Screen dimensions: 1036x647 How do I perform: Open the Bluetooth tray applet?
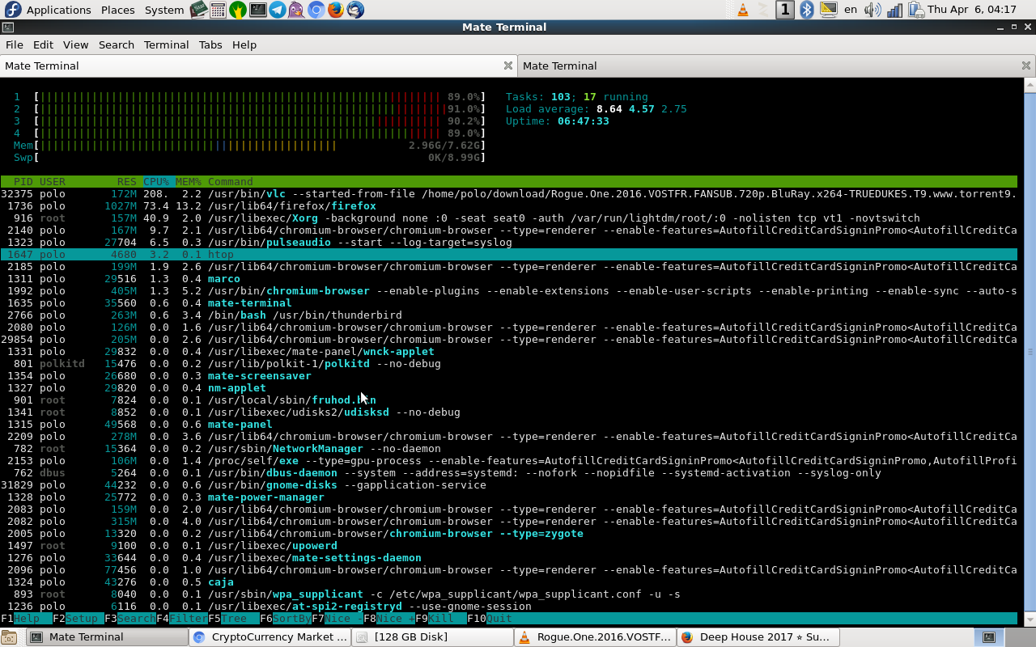point(806,10)
